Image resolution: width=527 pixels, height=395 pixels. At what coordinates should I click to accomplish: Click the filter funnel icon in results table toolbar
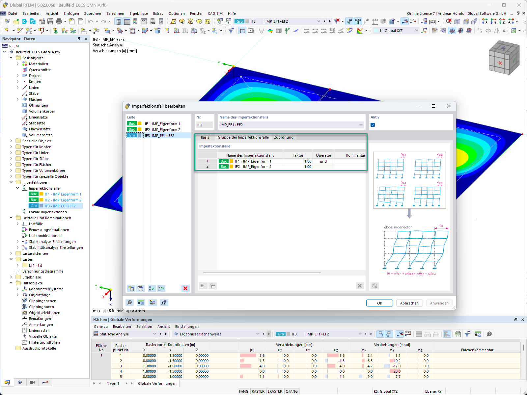click(467, 334)
